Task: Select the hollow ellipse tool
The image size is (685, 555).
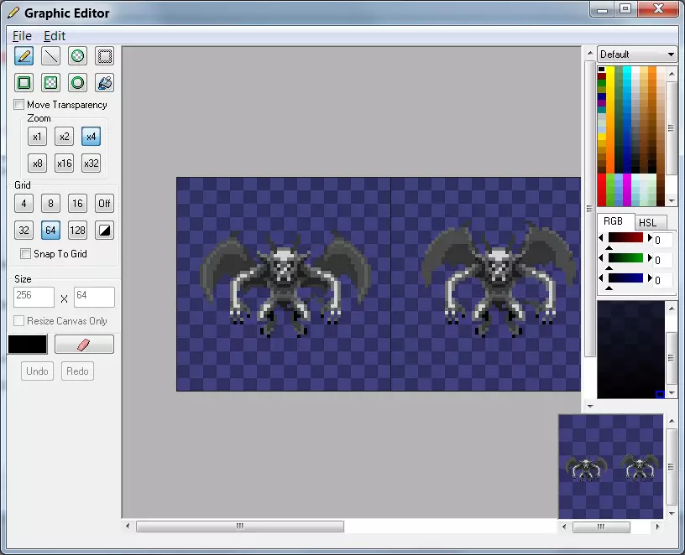Action: point(78,83)
